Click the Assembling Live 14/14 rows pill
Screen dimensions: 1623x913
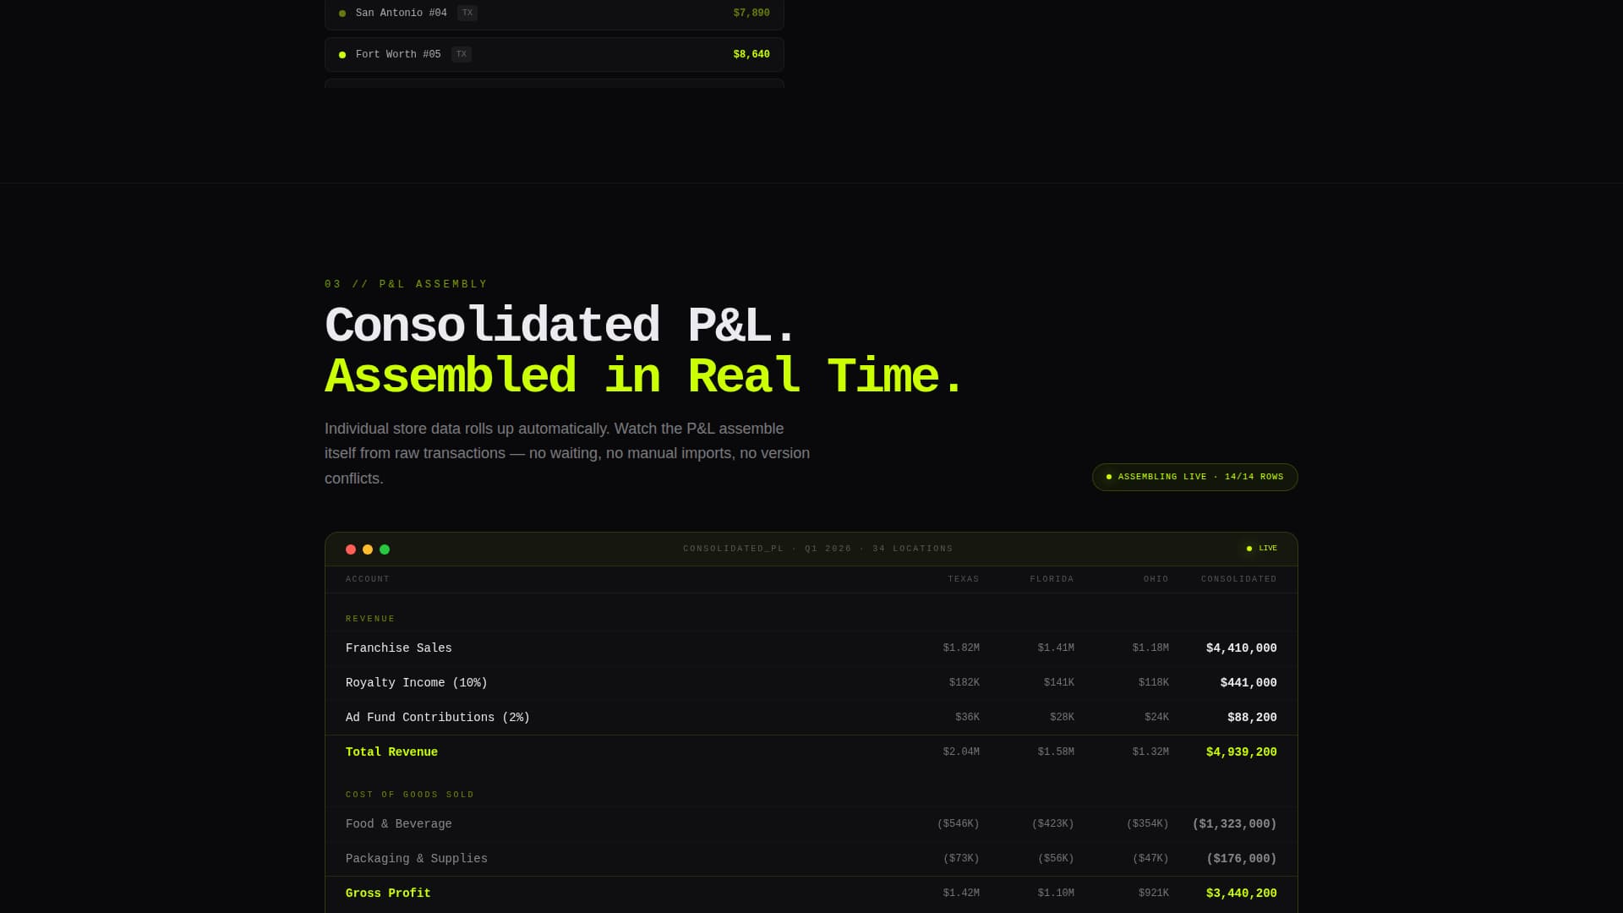tap(1194, 477)
